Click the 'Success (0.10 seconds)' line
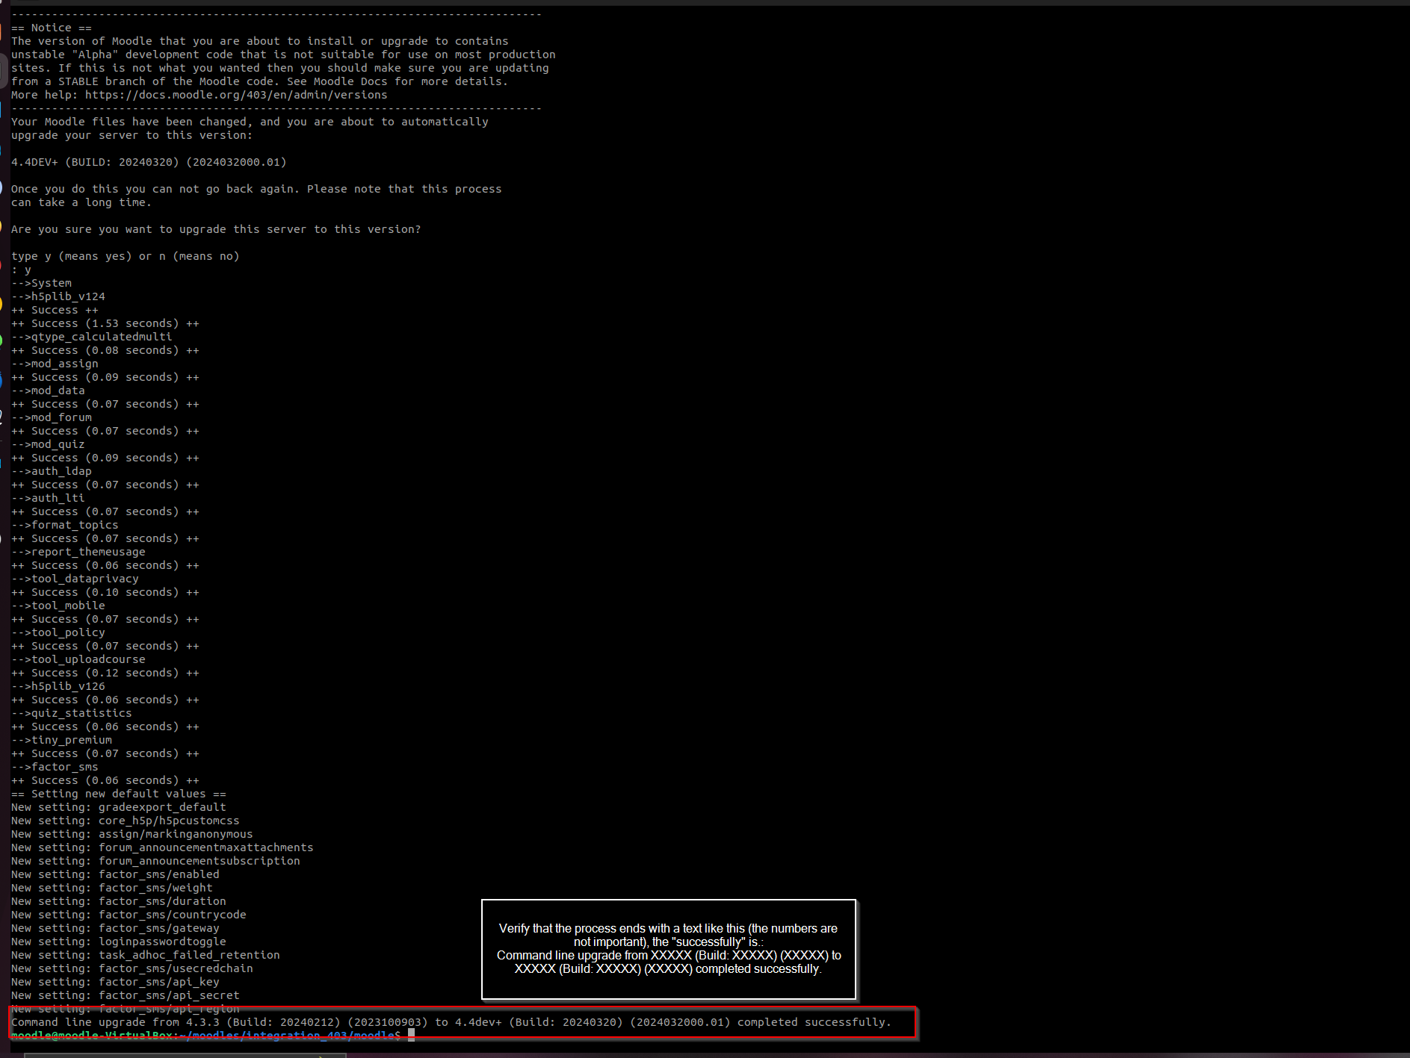 pos(105,592)
